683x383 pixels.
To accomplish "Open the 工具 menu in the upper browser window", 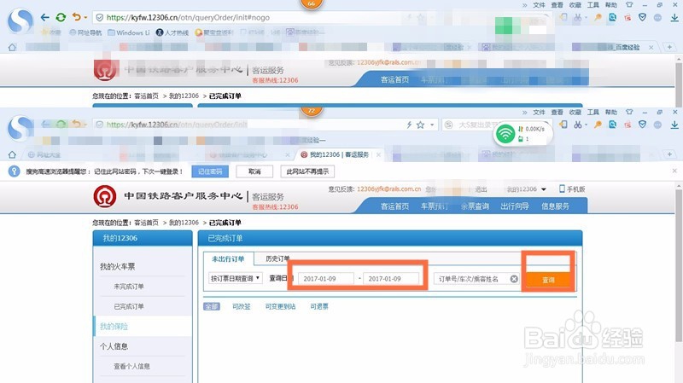I will tap(593, 5).
